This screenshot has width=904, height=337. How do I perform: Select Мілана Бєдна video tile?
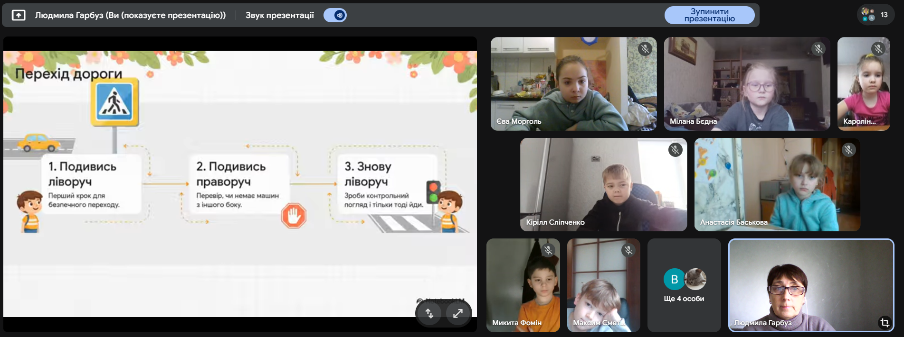coord(747,84)
